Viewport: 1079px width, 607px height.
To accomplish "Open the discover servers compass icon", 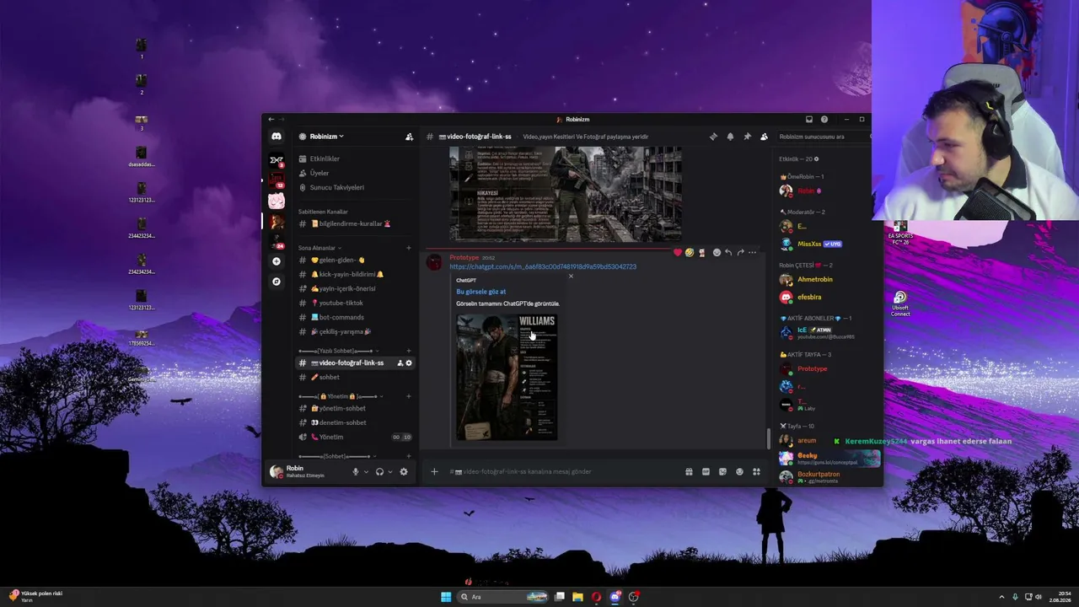I will (x=276, y=282).
